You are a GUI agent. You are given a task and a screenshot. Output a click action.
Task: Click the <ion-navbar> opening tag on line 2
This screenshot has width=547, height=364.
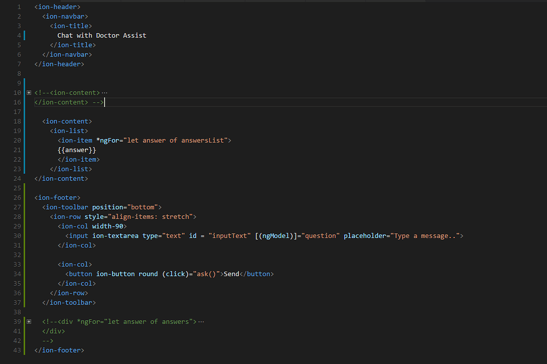65,17
